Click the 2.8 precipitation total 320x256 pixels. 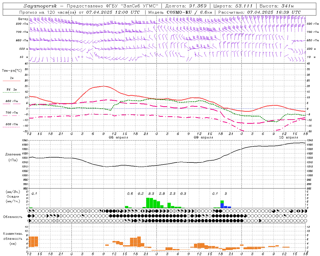162,194
